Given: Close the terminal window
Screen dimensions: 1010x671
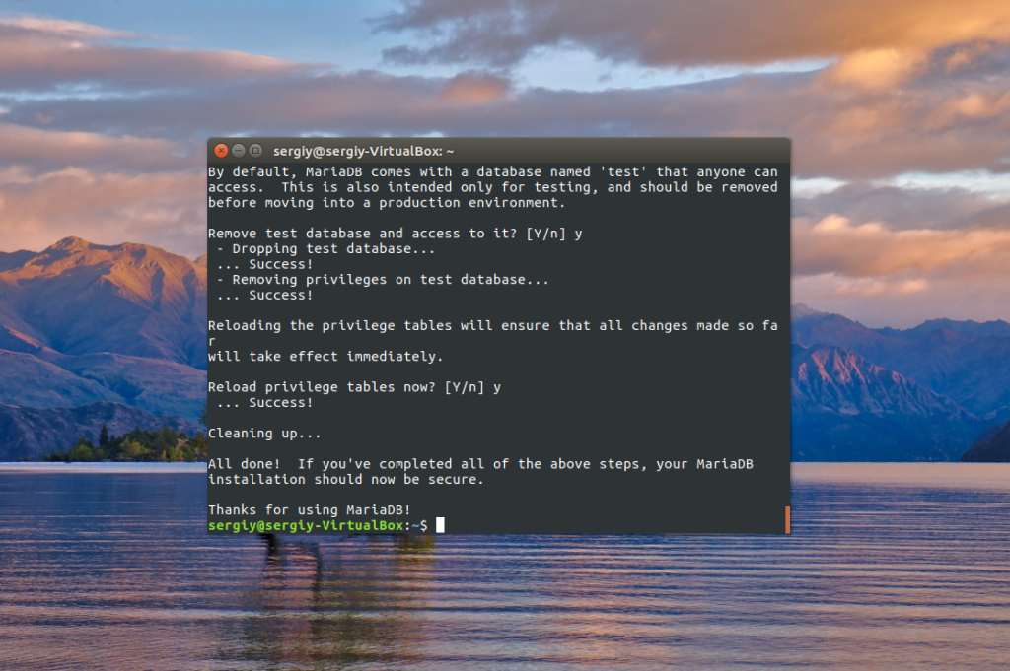Looking at the screenshot, I should (221, 151).
